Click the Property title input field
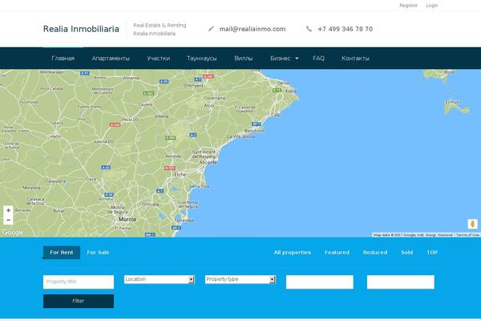Image resolution: width=481 pixels, height=321 pixels. pos(79,282)
